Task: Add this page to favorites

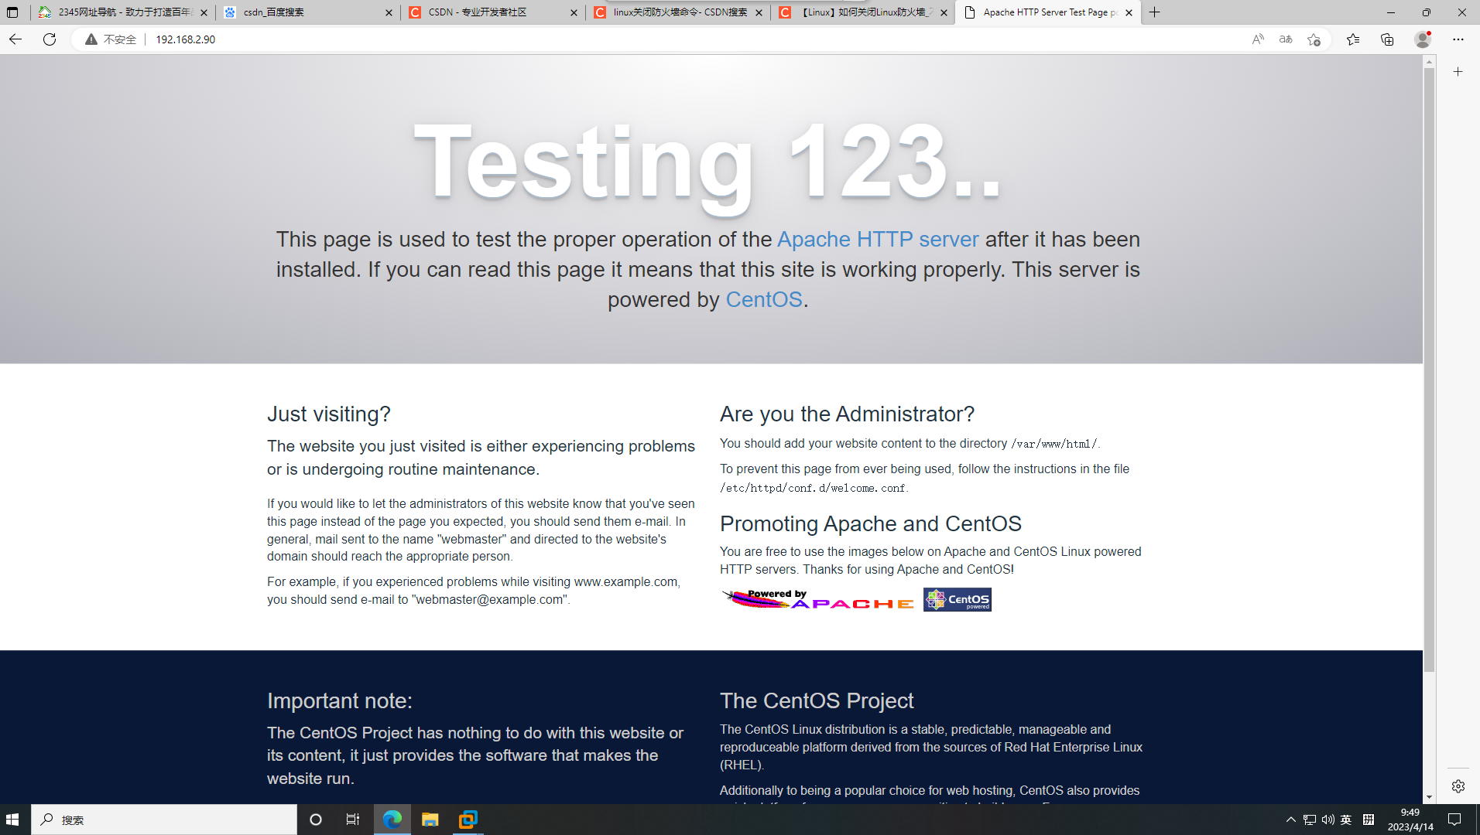Action: pyautogui.click(x=1314, y=39)
